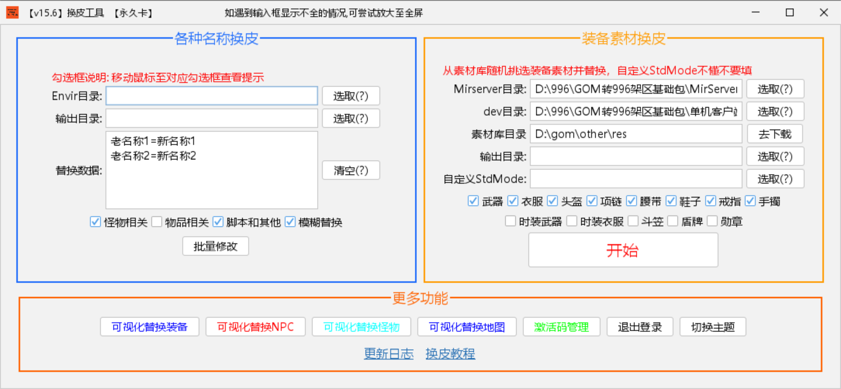Toggle the 模糊替换 checkbox
This screenshot has width=841, height=389.
290,222
